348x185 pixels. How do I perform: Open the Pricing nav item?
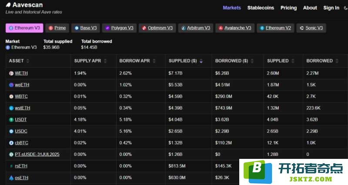pos(288,8)
